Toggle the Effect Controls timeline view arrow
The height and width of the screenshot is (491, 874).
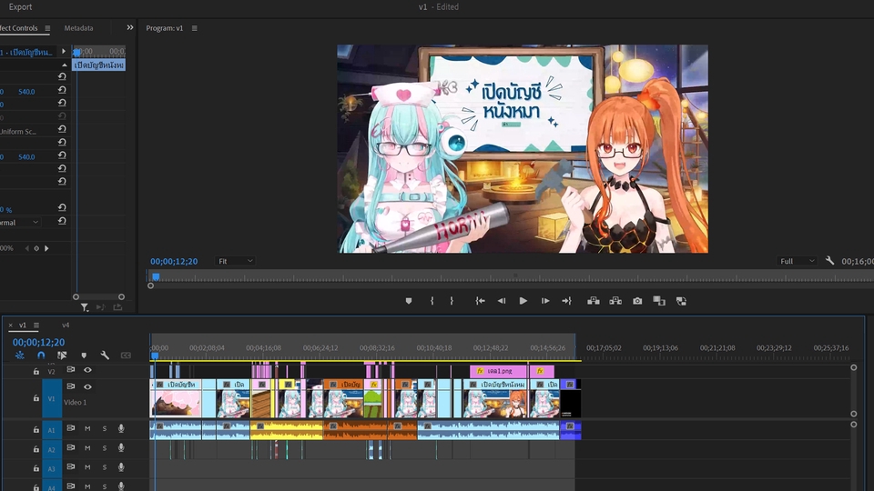coord(64,51)
